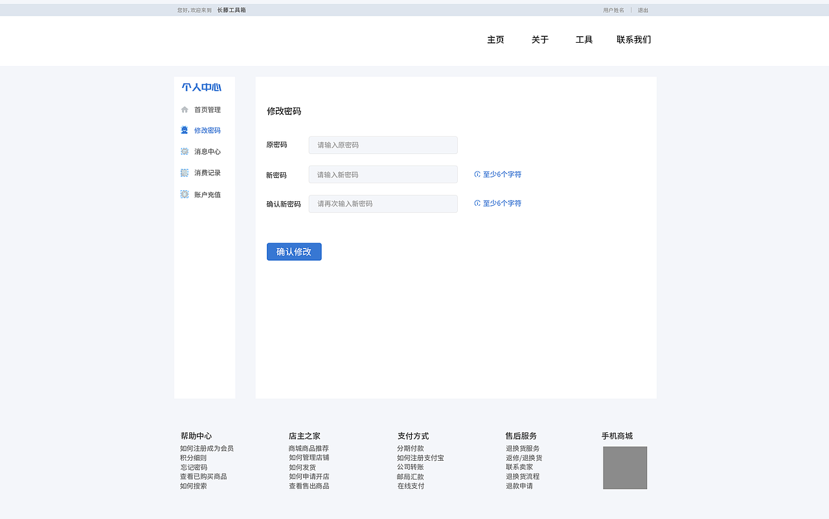Open the 主页 navigation item
Screen dimensions: 829x519
click(x=495, y=39)
